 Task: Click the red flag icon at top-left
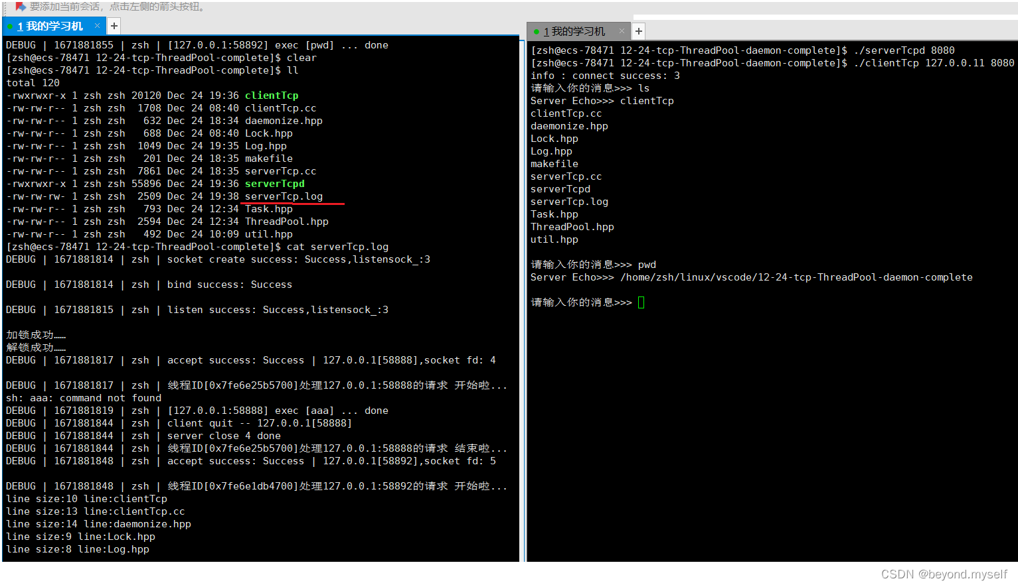click(21, 7)
